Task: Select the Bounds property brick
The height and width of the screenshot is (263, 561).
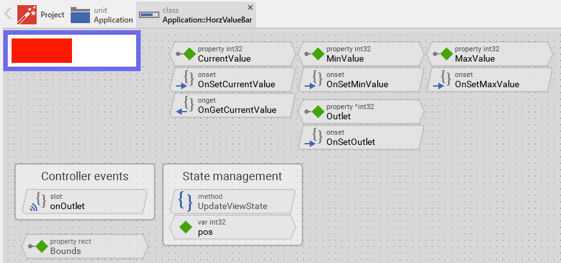Action: pyautogui.click(x=85, y=246)
